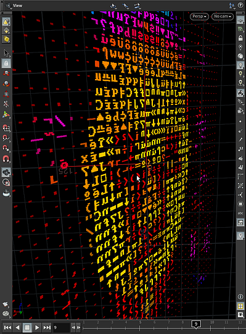Toggle the point numbers 12 display icon
This screenshot has height=334, width=246.
240,149
